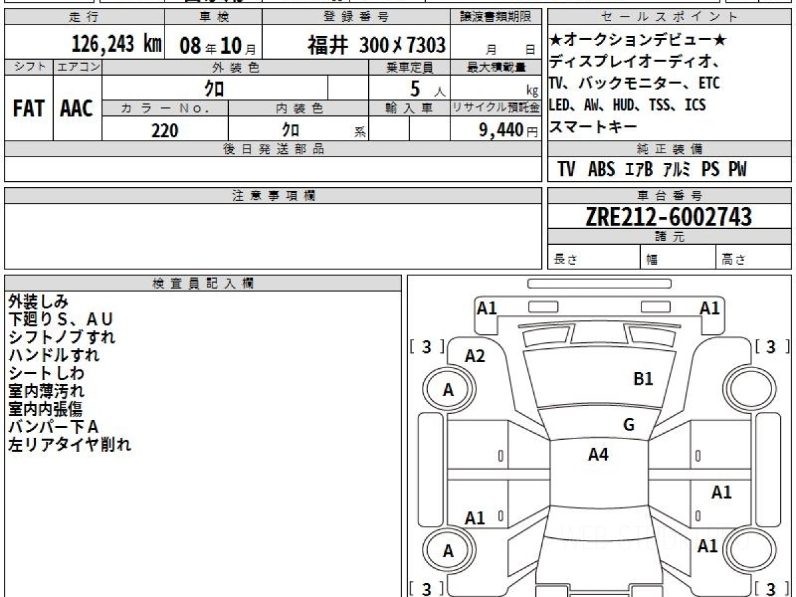Click the LED、AW、HUD、TSS、ICS line

pyautogui.click(x=628, y=105)
